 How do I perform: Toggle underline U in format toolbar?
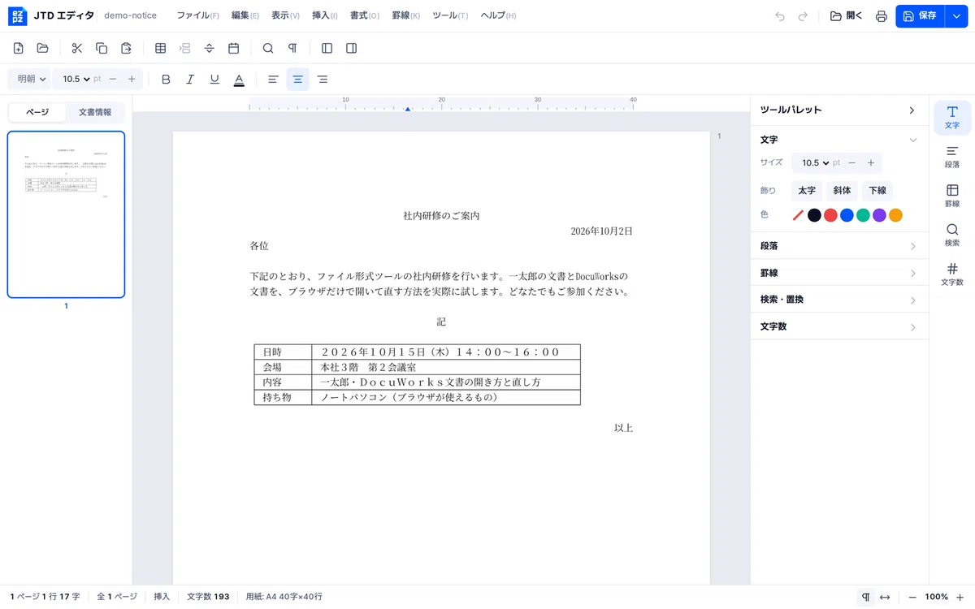click(x=214, y=80)
